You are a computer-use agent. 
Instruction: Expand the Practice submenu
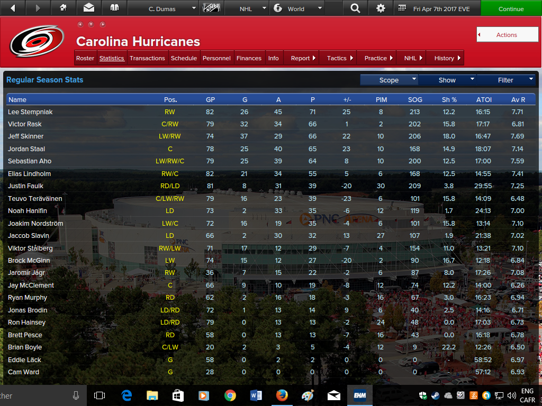click(x=377, y=58)
